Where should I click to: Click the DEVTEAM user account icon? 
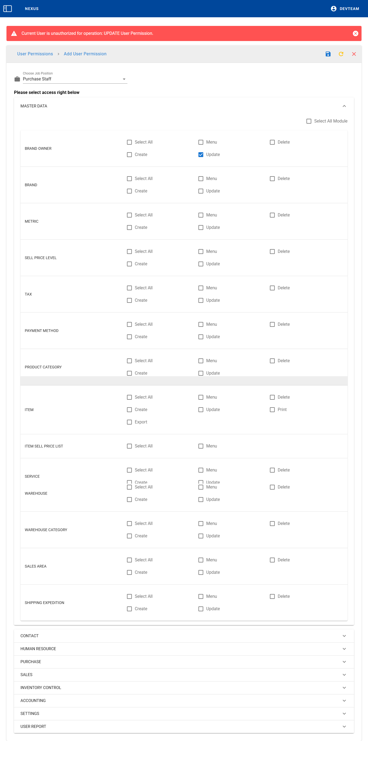pos(333,9)
